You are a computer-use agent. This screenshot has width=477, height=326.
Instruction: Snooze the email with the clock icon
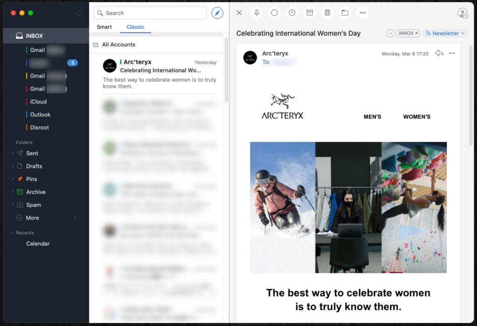pos(292,13)
